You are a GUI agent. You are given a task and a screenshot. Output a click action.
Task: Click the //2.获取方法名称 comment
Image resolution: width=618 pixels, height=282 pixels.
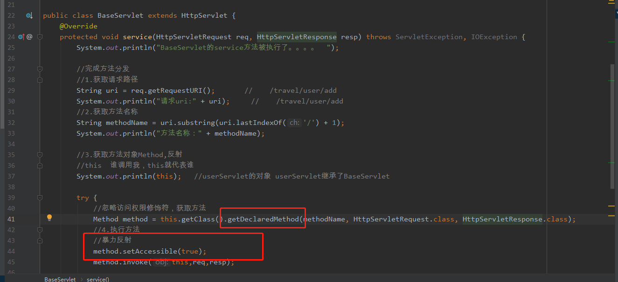click(107, 112)
